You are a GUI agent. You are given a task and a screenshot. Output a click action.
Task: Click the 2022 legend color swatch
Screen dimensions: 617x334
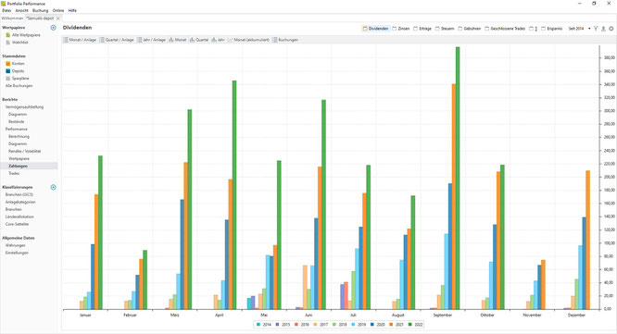pyautogui.click(x=409, y=325)
